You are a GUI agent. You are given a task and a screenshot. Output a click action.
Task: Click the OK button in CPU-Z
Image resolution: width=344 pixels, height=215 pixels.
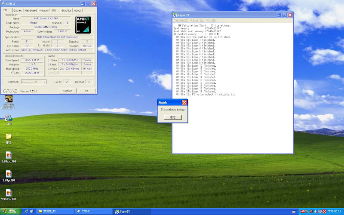coord(87,91)
